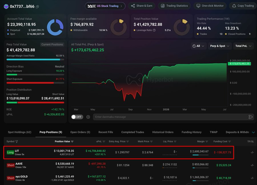Click the Long Exposure progress bar
This screenshot has width=257, height=185.
coord(35,75)
